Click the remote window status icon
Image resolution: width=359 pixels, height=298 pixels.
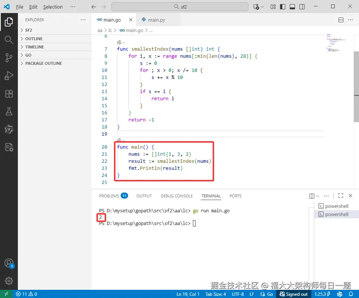coord(6,294)
